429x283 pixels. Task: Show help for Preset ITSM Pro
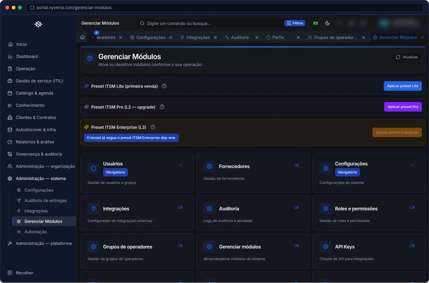162,107
